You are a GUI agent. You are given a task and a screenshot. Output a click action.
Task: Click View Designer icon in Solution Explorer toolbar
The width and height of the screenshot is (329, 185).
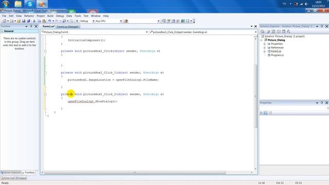click(x=283, y=31)
